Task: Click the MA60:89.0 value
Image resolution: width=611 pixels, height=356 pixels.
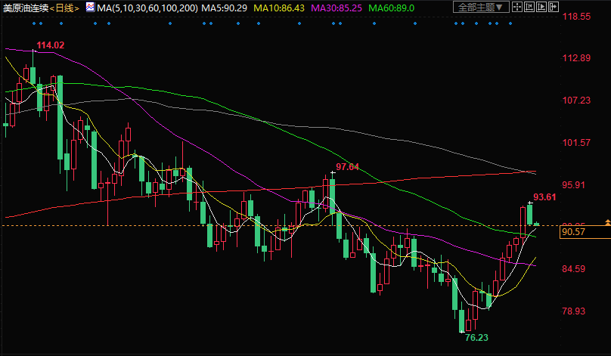Action: click(x=391, y=8)
